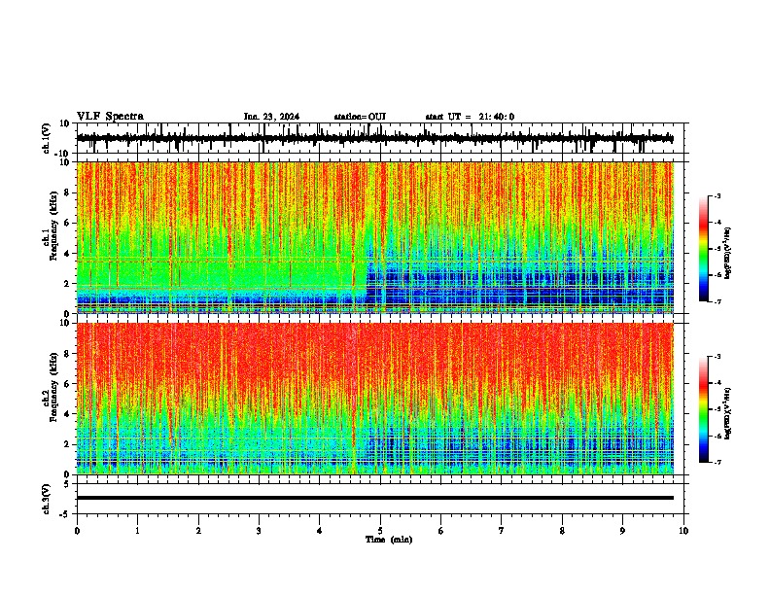Click the "2" tick on the Time axis
Image resolution: width=770 pixels, height=595 pixels.
point(198,531)
